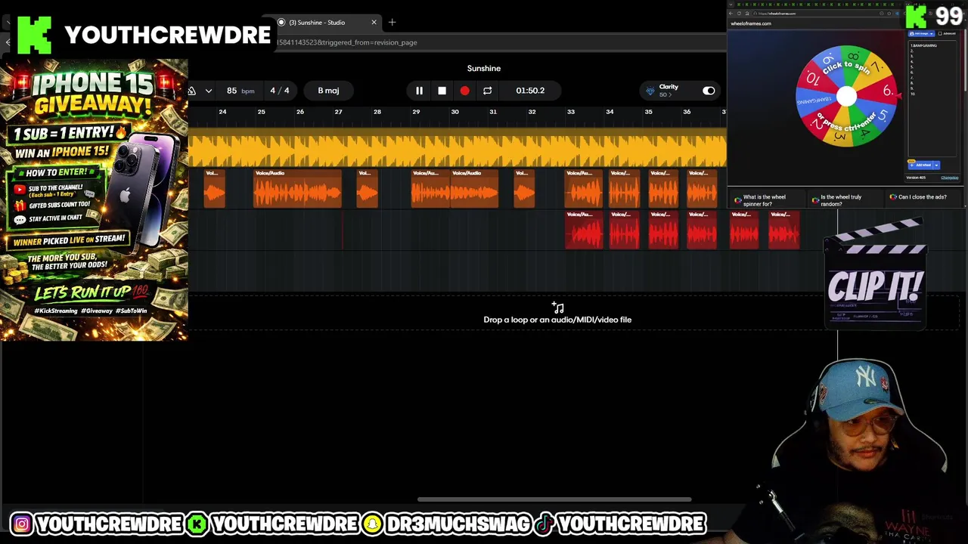Open the Add wheel dropdown arrow
968x544 pixels.
click(x=936, y=165)
